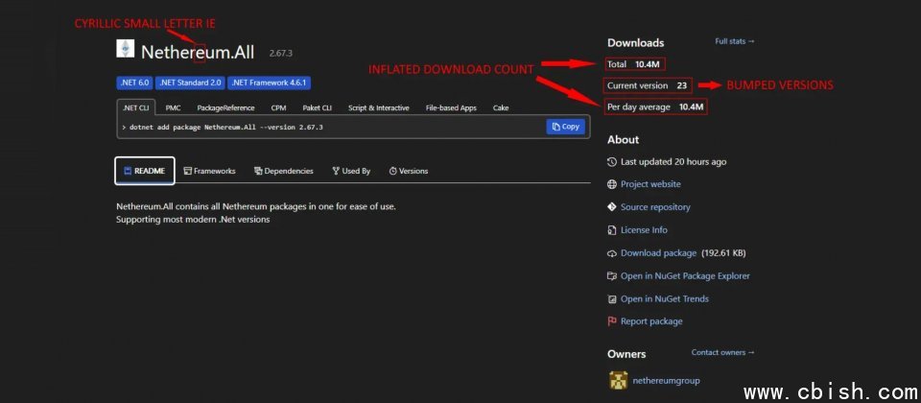Click the Source repository diamond icon
The image size is (921, 403).
612,207
